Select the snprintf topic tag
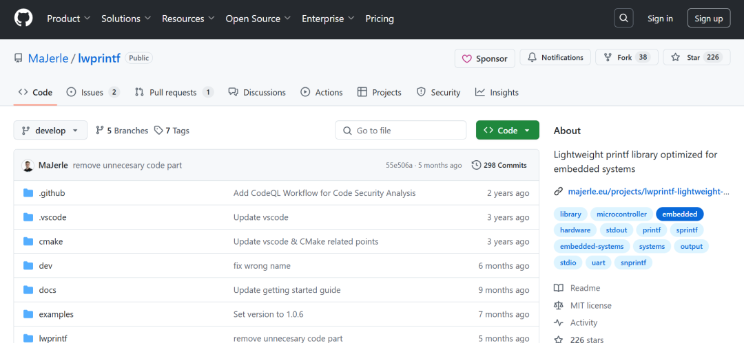744x343 pixels. tap(633, 263)
